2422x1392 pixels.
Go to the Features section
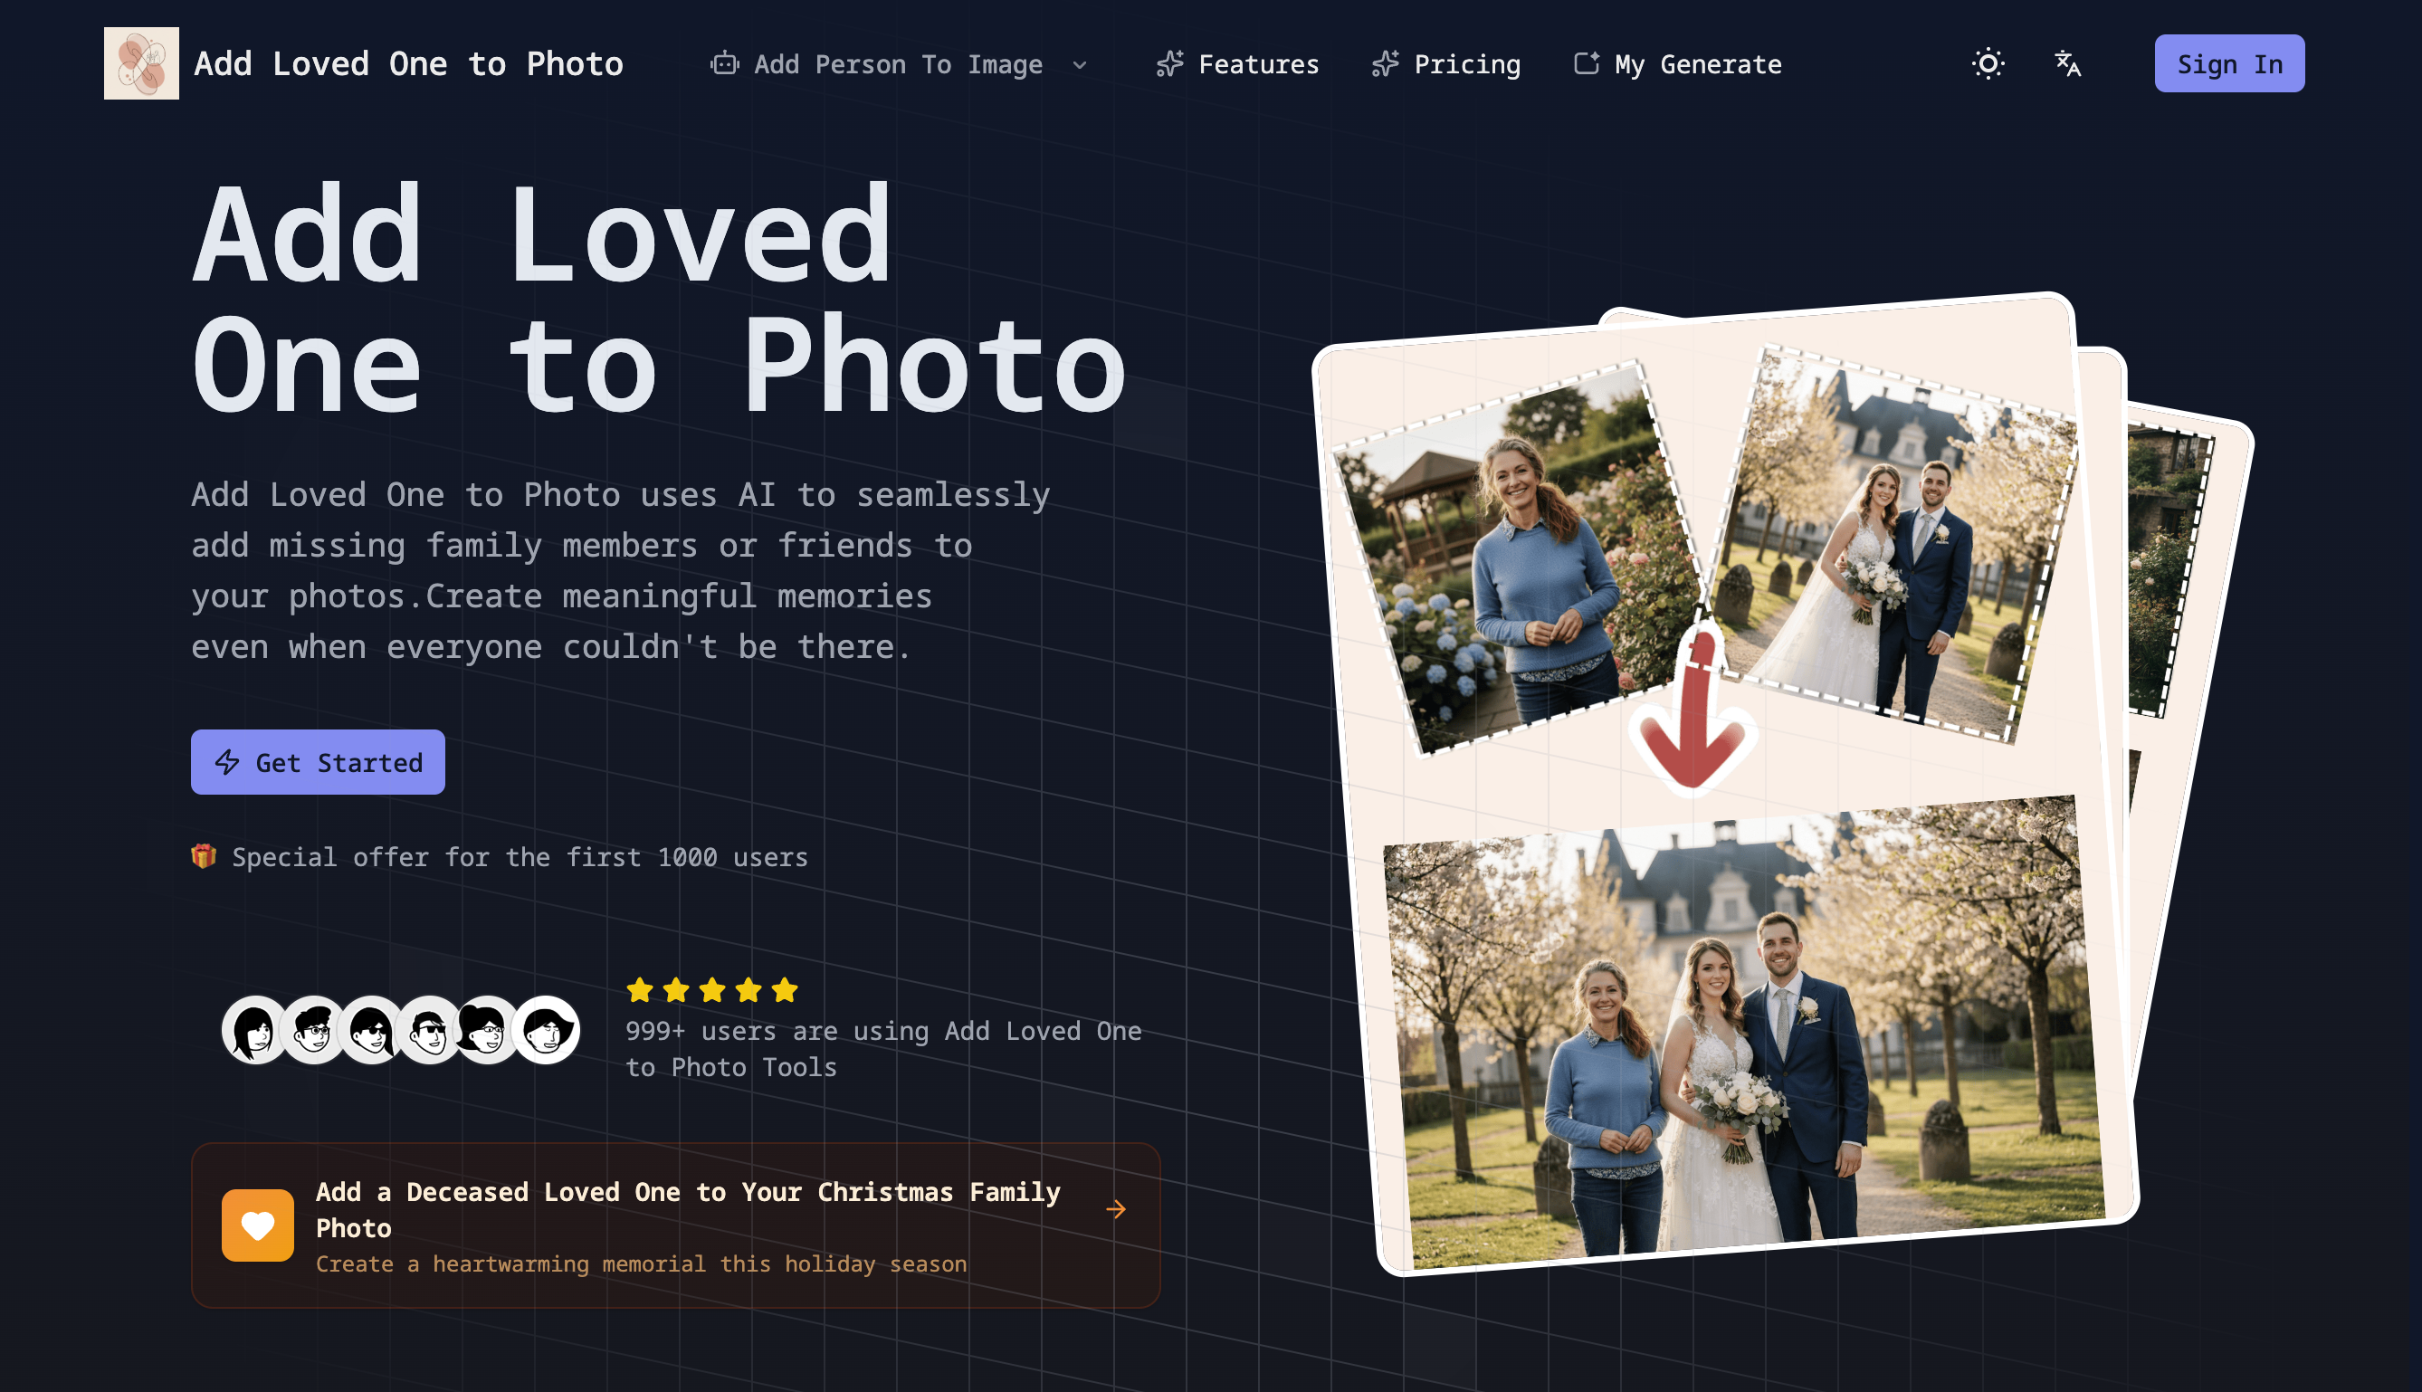point(1257,64)
